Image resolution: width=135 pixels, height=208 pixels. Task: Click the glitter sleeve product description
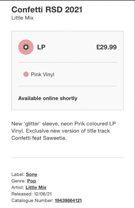[x=64, y=131]
